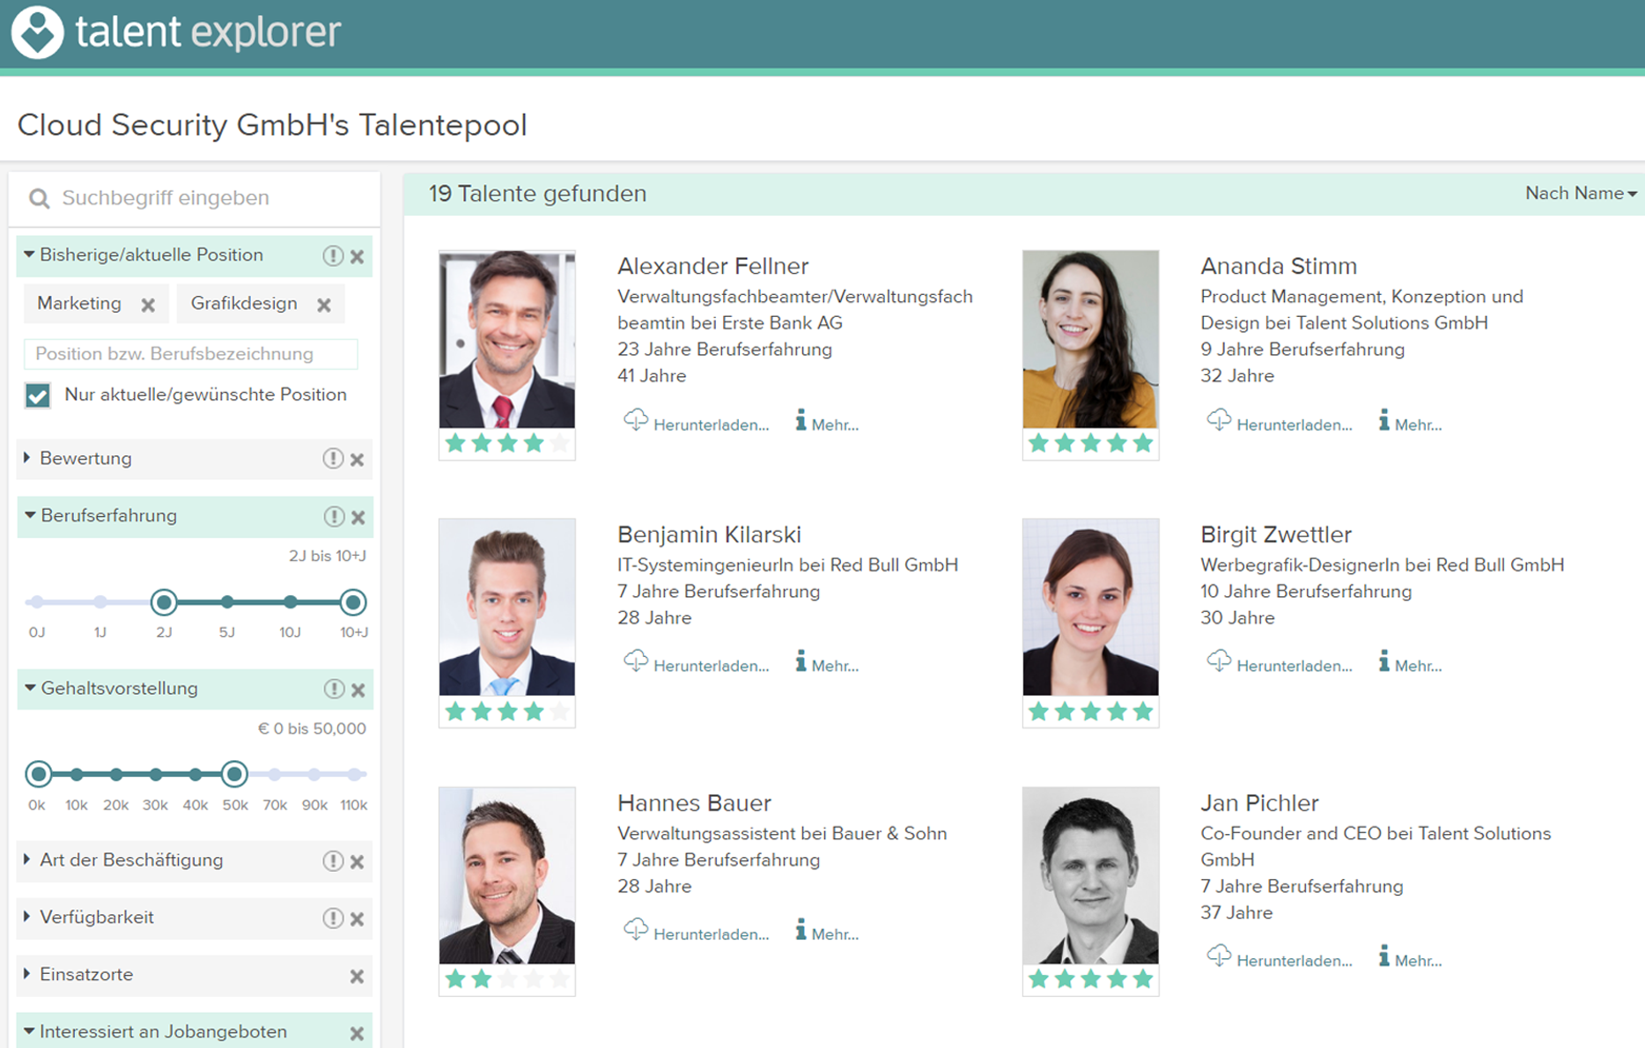Show info for Art der Beschäftigung filter
This screenshot has width=1645, height=1048.
pyautogui.click(x=332, y=860)
